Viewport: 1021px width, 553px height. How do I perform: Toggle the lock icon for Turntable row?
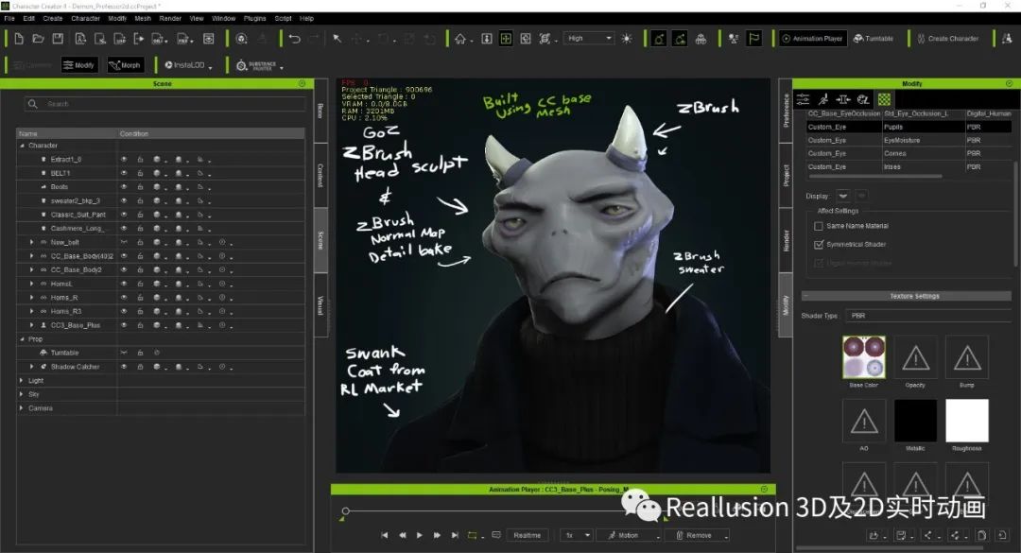[x=140, y=353]
